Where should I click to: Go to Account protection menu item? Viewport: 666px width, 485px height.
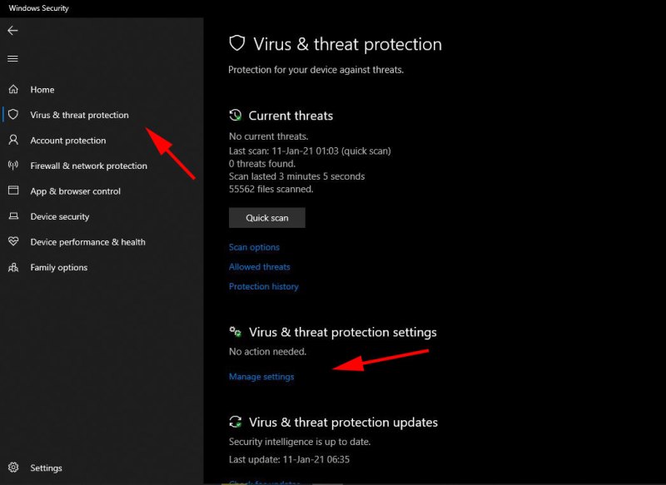tap(68, 140)
